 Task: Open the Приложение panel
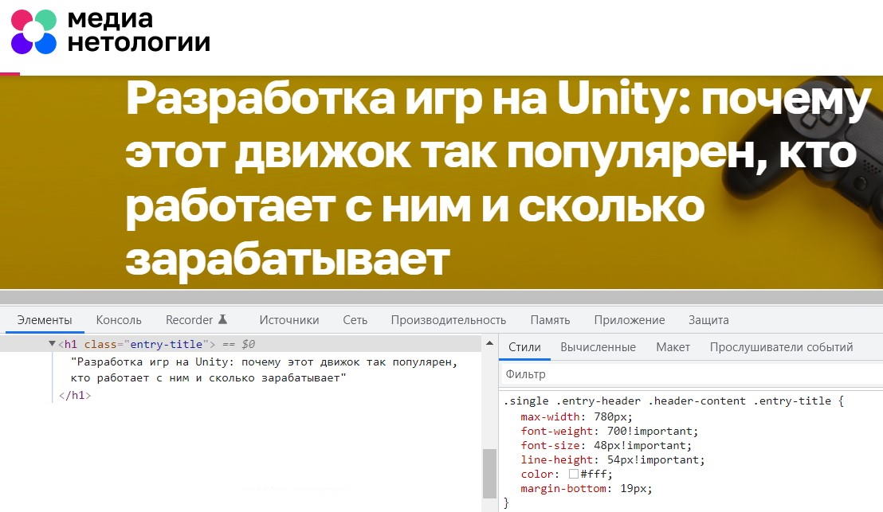[x=629, y=319]
